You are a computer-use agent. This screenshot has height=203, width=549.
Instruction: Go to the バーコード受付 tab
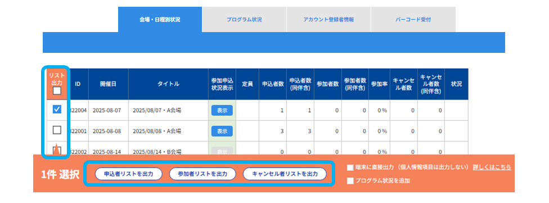[413, 20]
